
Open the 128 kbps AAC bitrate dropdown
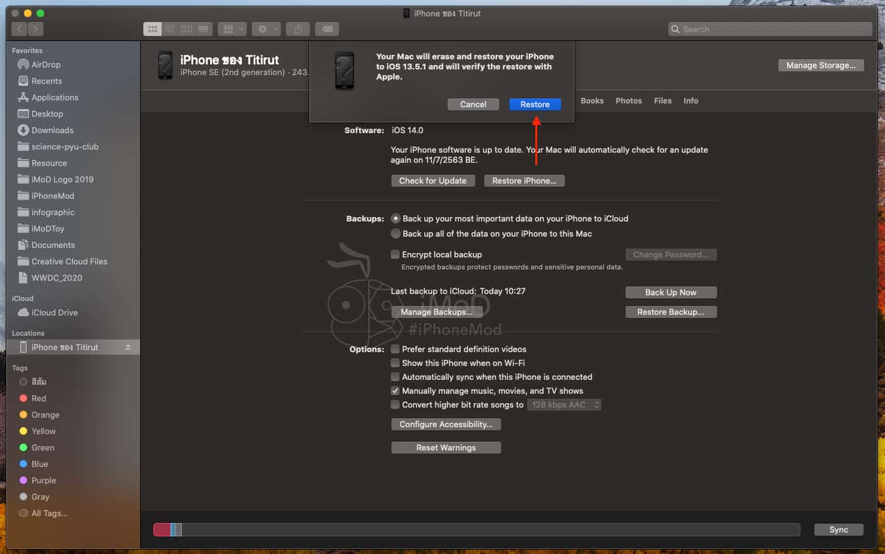tap(564, 404)
